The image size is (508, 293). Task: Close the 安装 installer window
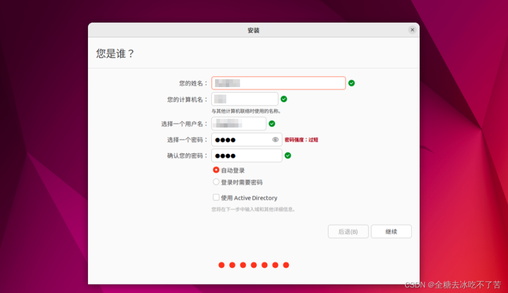(x=412, y=30)
